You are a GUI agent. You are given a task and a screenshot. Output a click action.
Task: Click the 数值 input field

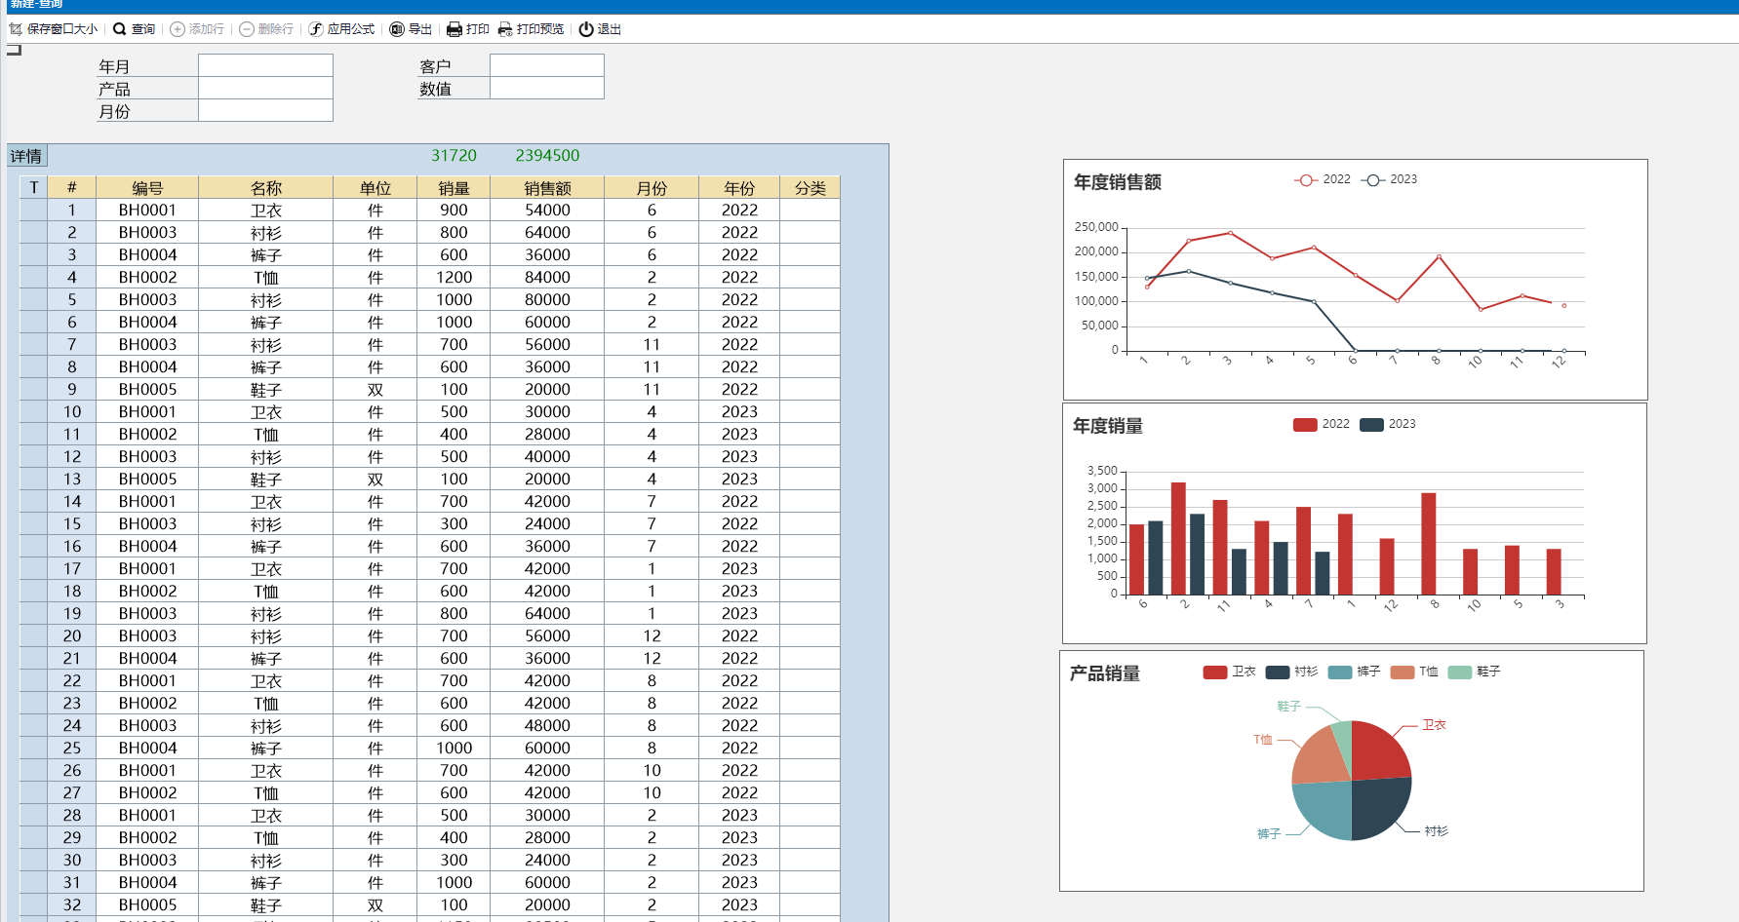546,88
